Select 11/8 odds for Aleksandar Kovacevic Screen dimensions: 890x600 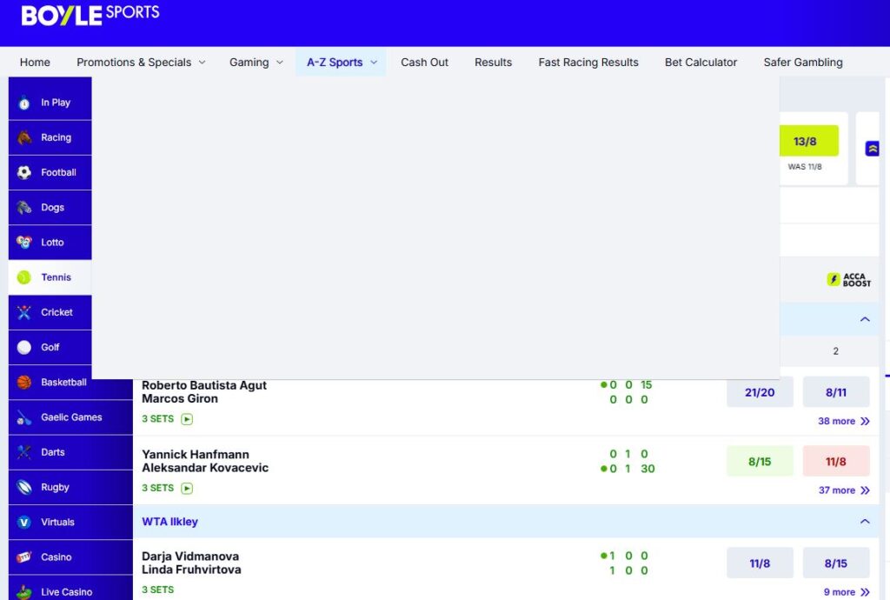point(836,462)
